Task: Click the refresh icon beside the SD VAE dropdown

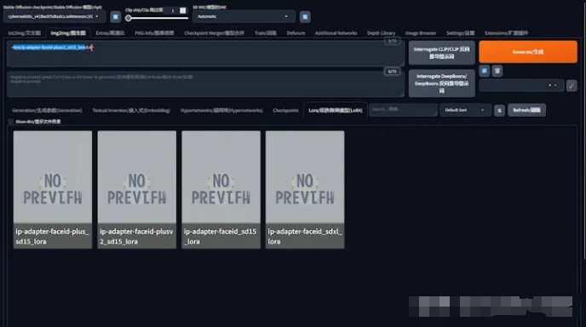Action: (x=305, y=17)
